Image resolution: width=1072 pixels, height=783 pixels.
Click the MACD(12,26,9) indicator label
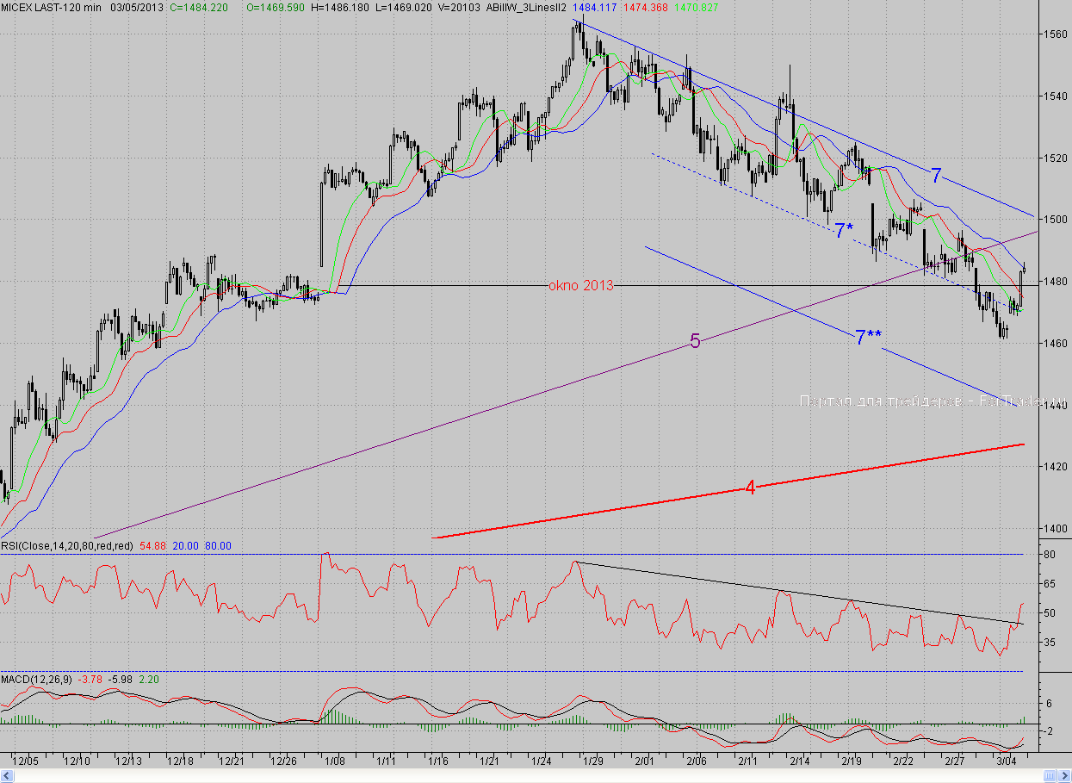(37, 680)
